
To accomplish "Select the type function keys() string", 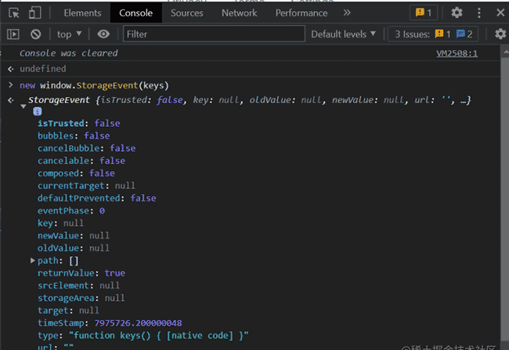I will pos(159,335).
